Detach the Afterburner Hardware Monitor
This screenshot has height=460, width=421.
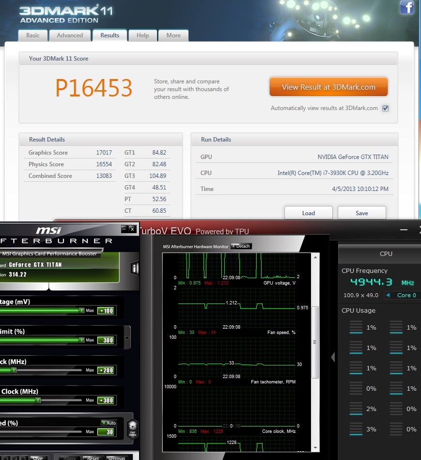241,246
